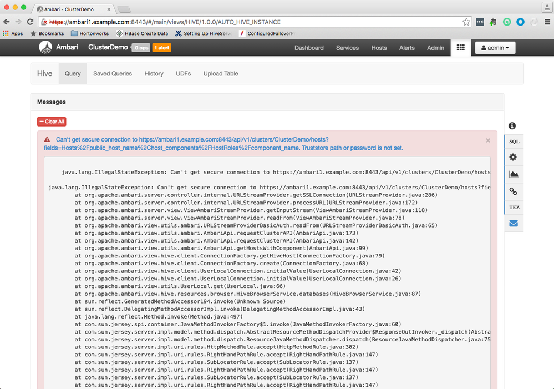Click the Ambari logo
The width and height of the screenshot is (554, 389).
click(x=45, y=47)
